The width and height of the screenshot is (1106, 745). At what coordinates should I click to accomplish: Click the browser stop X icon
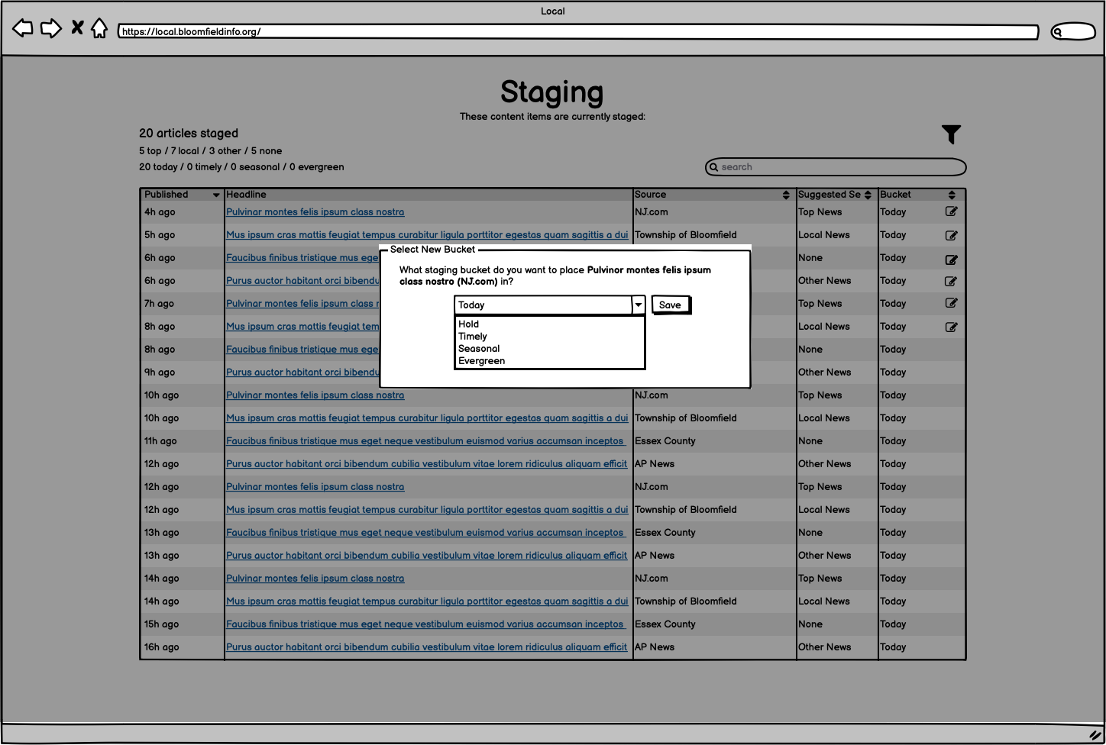point(77,28)
